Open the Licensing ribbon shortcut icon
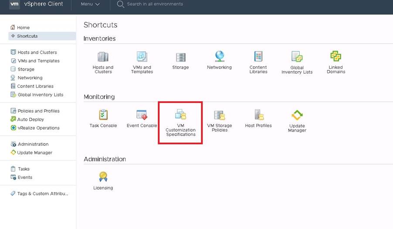This screenshot has height=229, width=393. [x=103, y=177]
